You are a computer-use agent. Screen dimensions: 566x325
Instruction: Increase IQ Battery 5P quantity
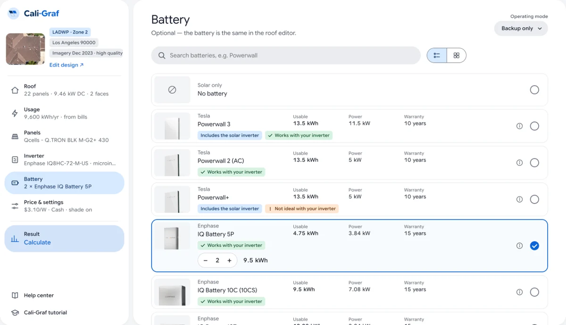(230, 260)
